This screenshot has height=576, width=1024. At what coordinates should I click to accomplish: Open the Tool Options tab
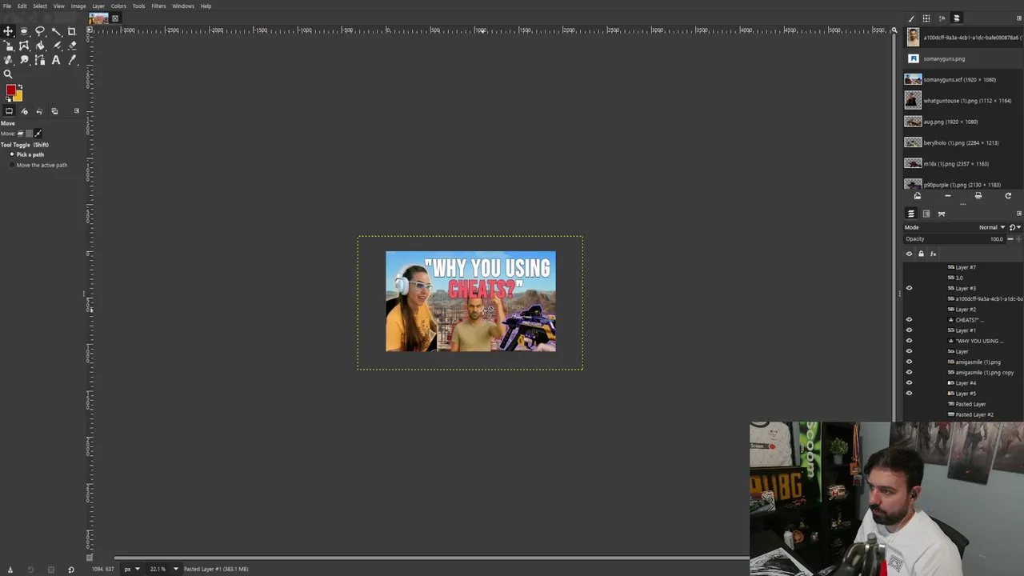click(x=9, y=111)
